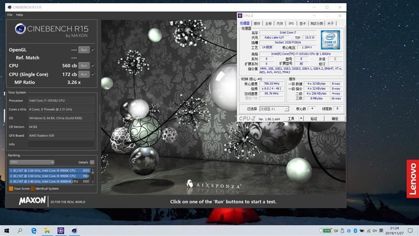Switch to CPU-Z 测试分数 tab
The image size is (419, 236).
(x=317, y=24)
